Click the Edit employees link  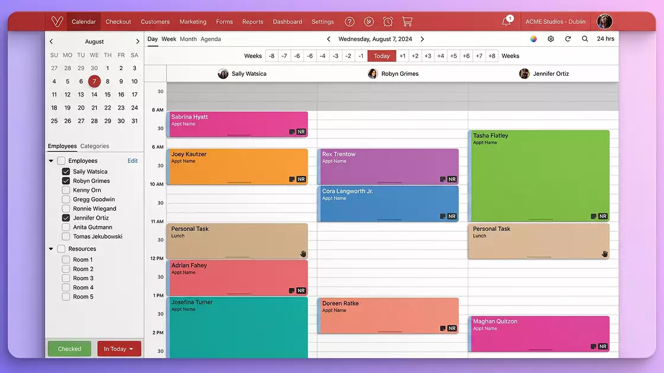tap(133, 160)
